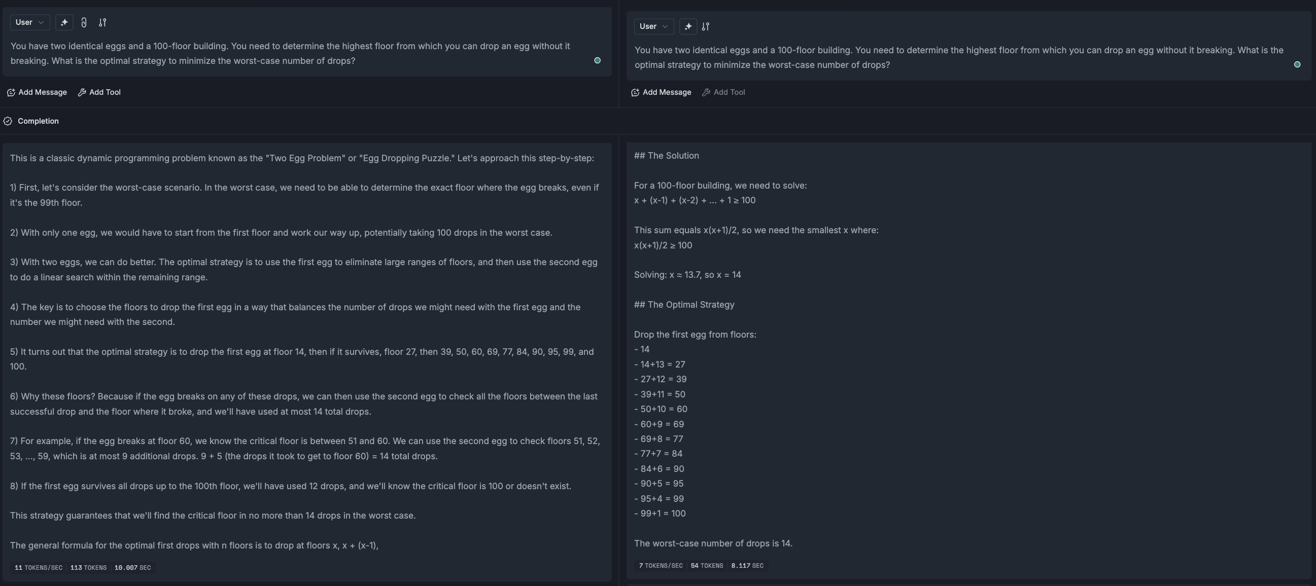
Task: Click the sparkle icon on the right prompt
Action: point(688,26)
